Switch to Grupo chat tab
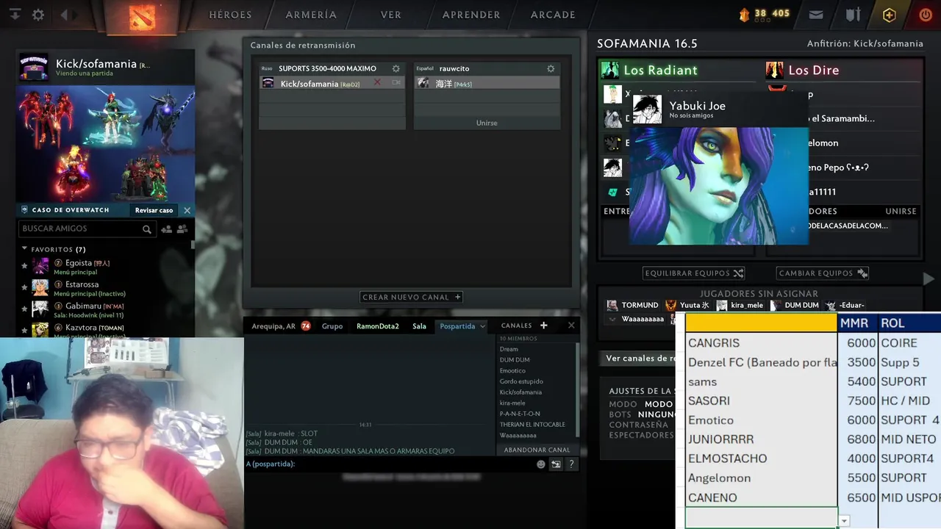This screenshot has width=941, height=529. click(x=332, y=326)
